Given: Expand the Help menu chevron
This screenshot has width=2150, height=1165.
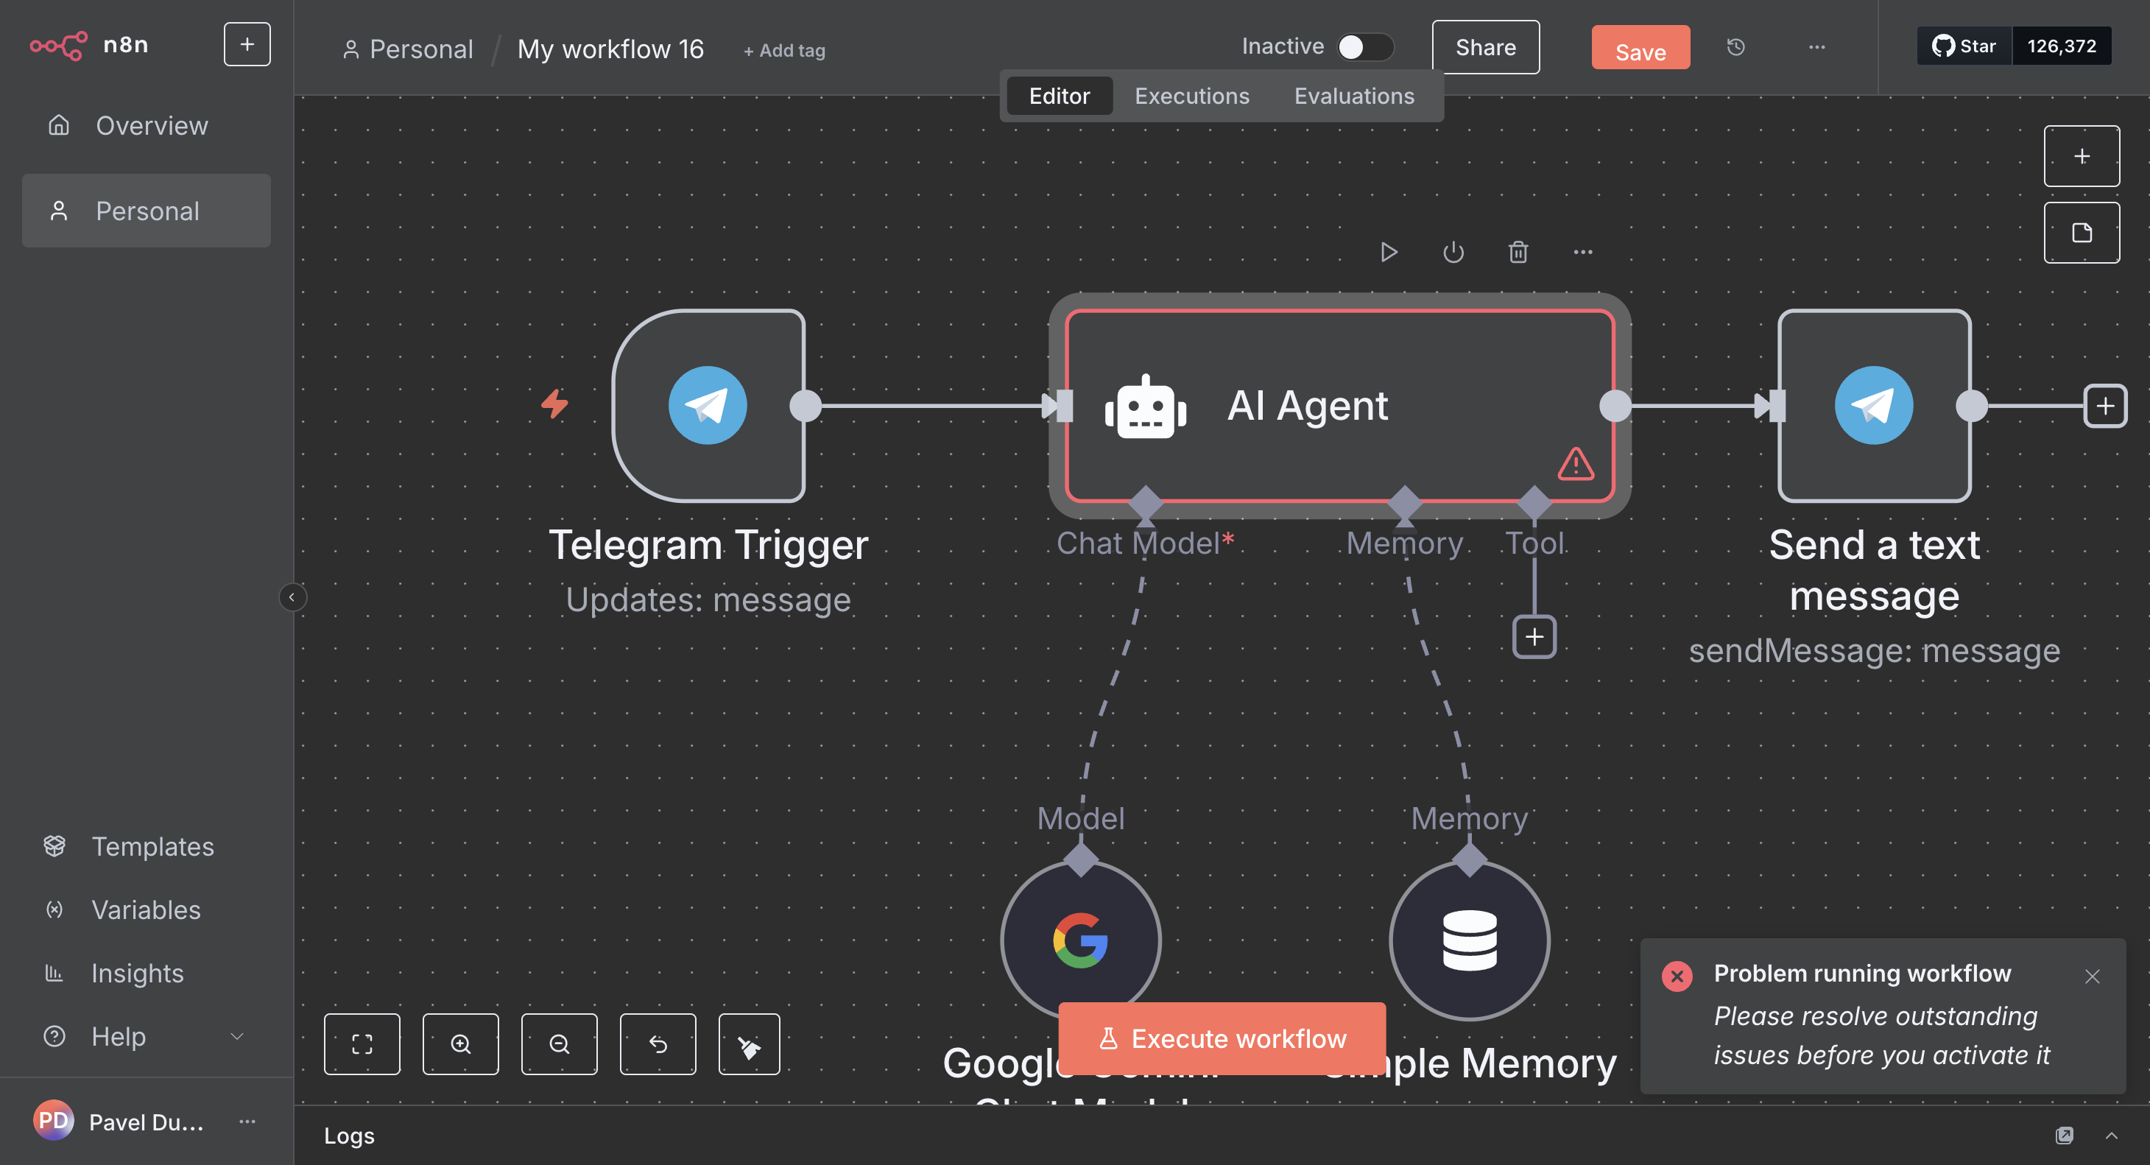Looking at the screenshot, I should (x=237, y=1036).
